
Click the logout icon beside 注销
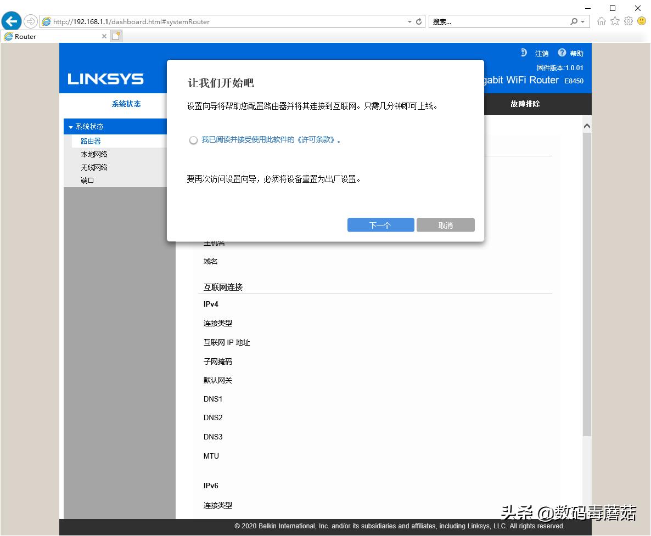[x=524, y=53]
